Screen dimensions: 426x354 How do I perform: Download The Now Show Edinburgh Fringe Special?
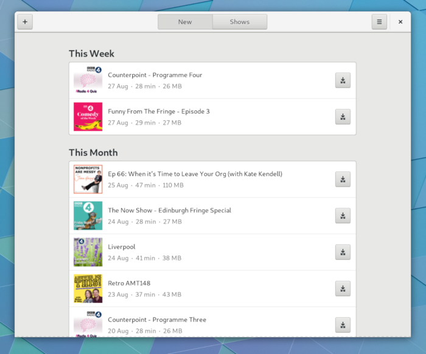[x=343, y=215]
